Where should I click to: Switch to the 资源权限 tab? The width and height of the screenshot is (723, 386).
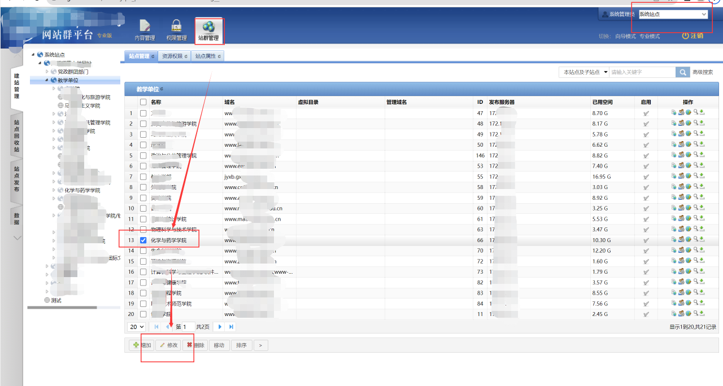pyautogui.click(x=175, y=56)
